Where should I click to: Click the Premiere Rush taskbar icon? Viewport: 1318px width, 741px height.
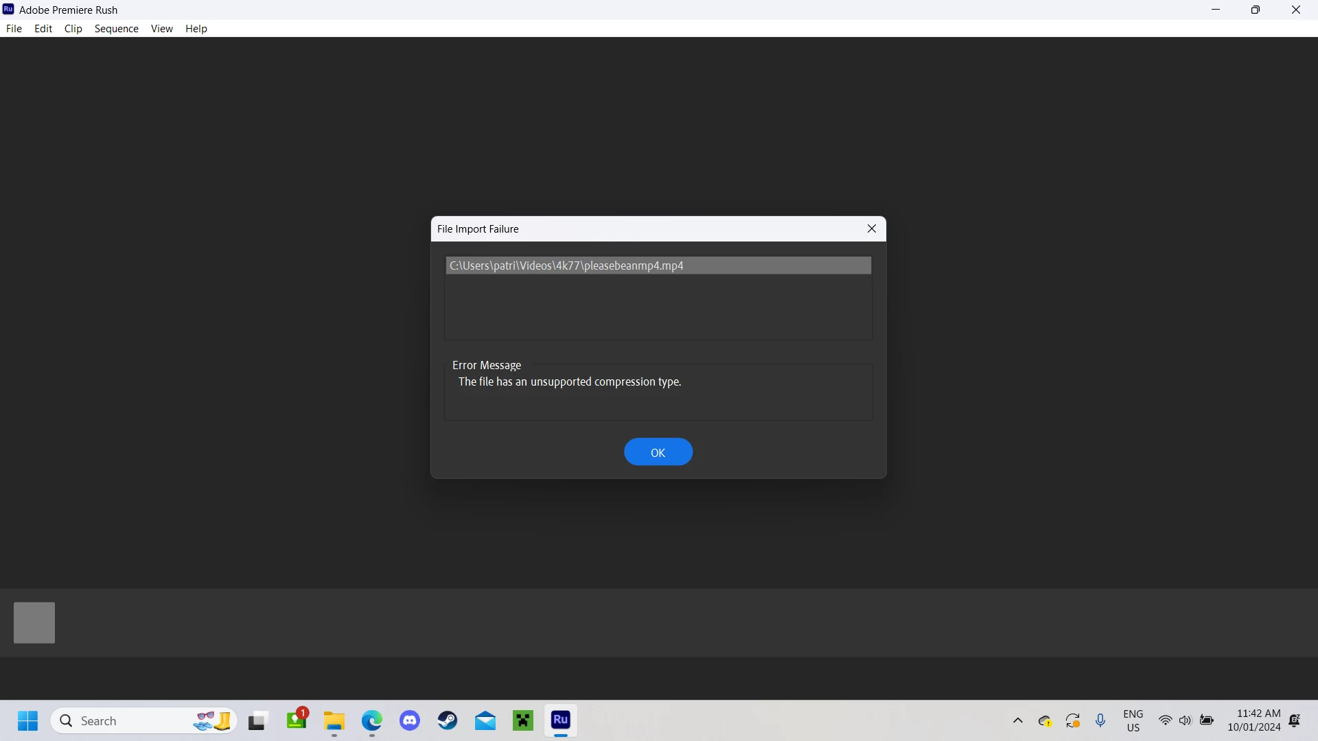point(561,720)
